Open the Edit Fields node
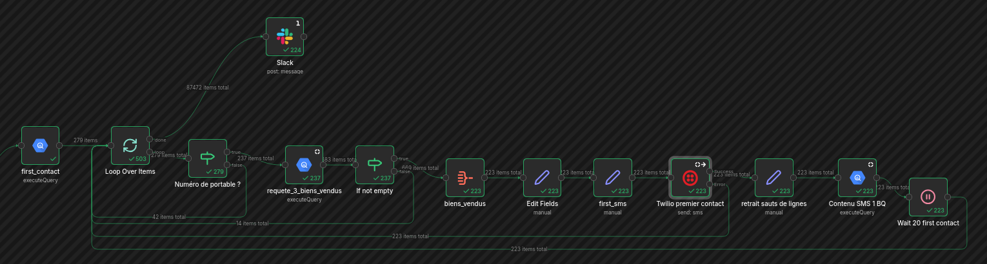Image resolution: width=987 pixels, height=264 pixels. [542, 178]
